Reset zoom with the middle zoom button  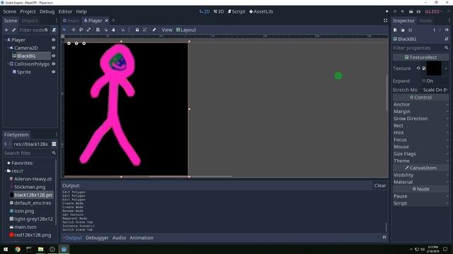click(x=76, y=43)
